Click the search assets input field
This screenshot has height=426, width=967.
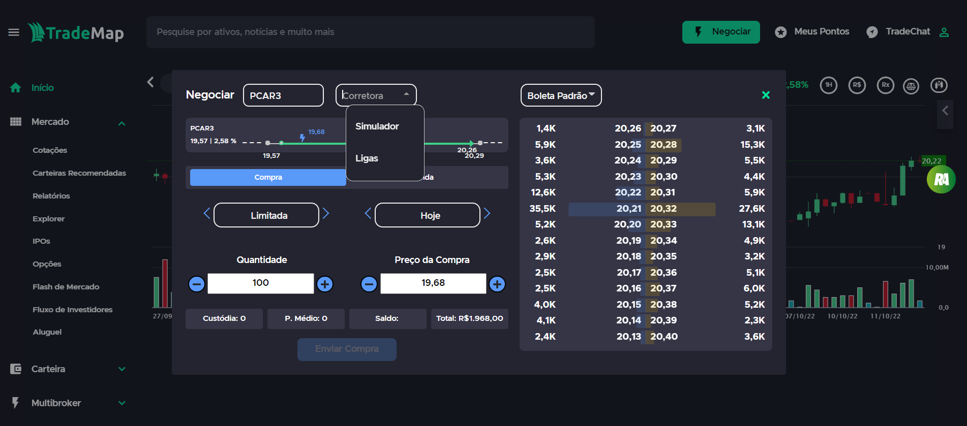pyautogui.click(x=371, y=32)
